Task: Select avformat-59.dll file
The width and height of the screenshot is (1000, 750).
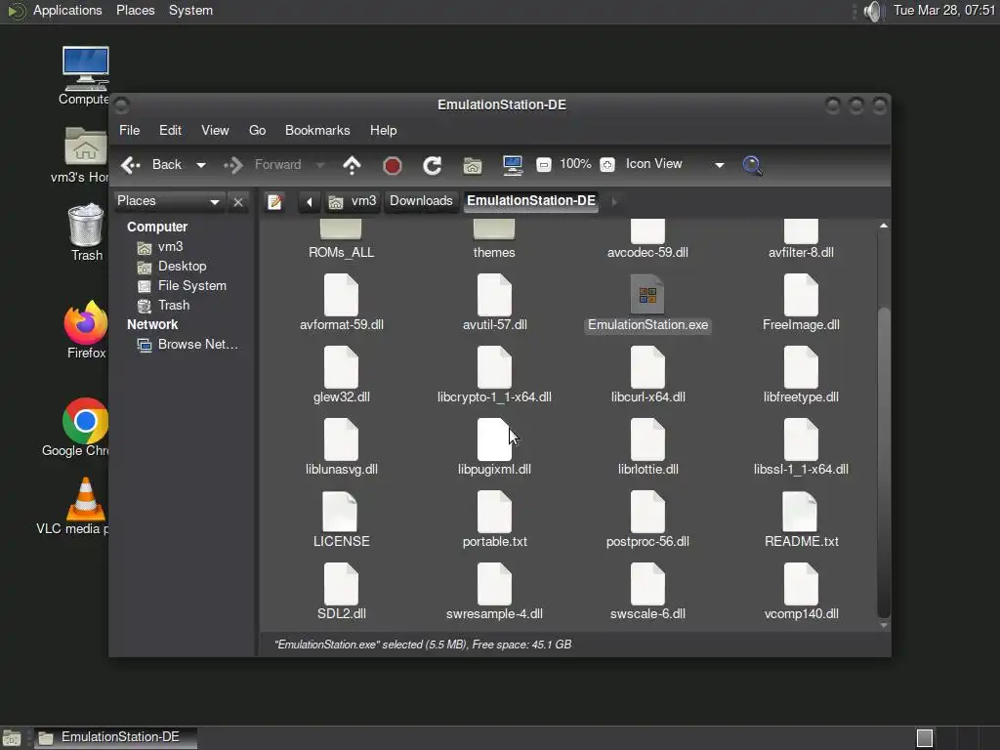Action: (341, 303)
